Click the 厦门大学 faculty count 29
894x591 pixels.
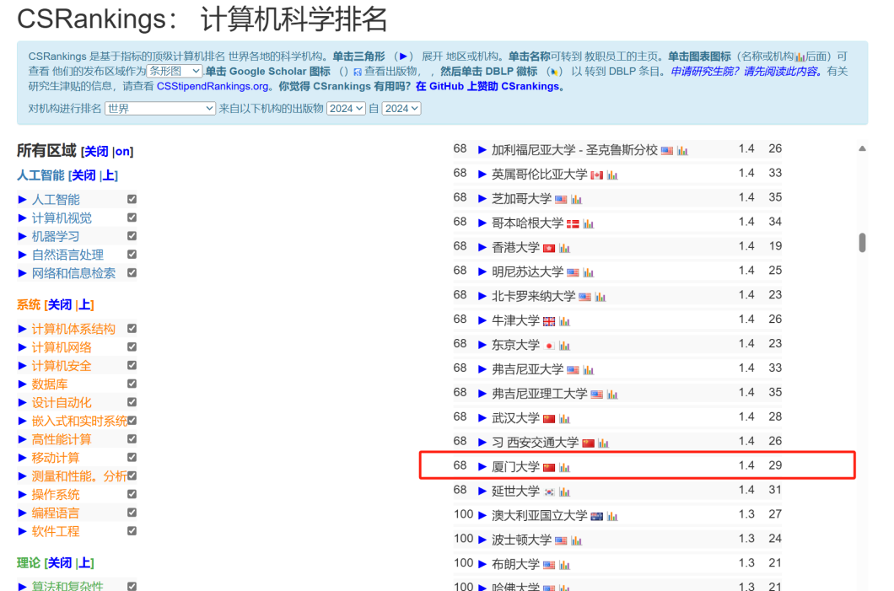[x=775, y=465]
